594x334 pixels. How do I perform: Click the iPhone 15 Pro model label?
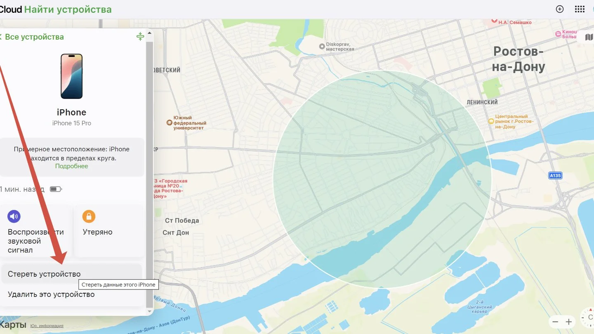72,123
